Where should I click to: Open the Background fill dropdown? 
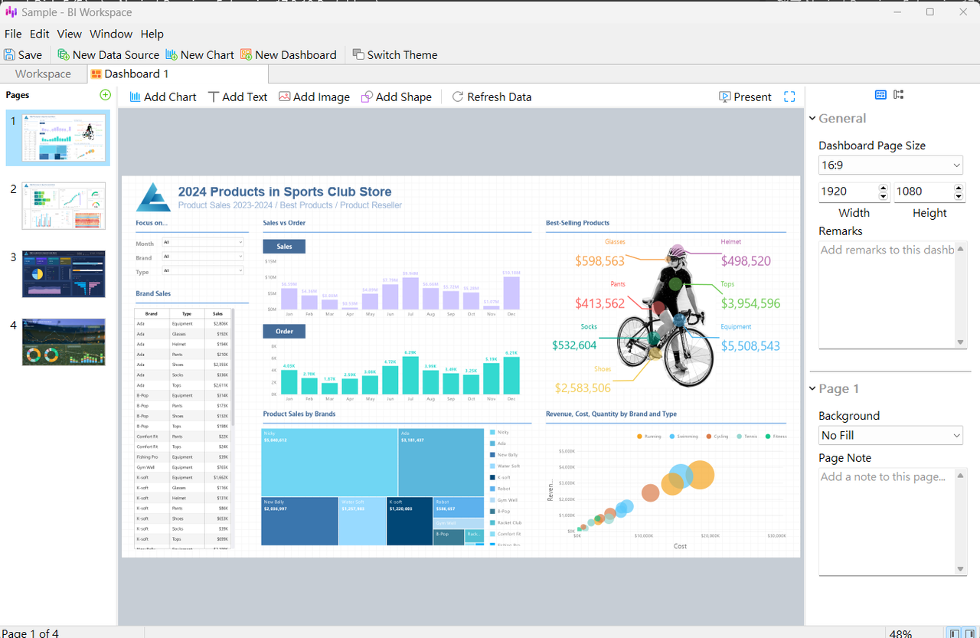[x=891, y=435]
